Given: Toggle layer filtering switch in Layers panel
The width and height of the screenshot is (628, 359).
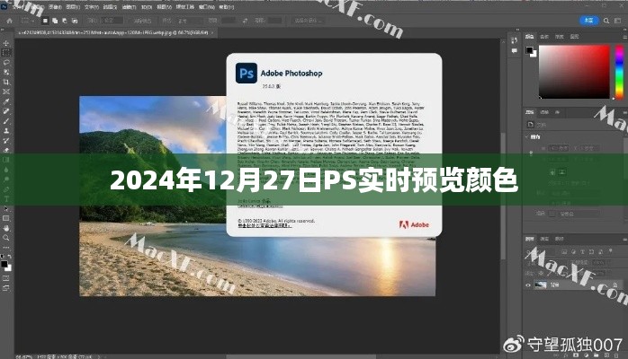Looking at the screenshot, I should point(611,251).
